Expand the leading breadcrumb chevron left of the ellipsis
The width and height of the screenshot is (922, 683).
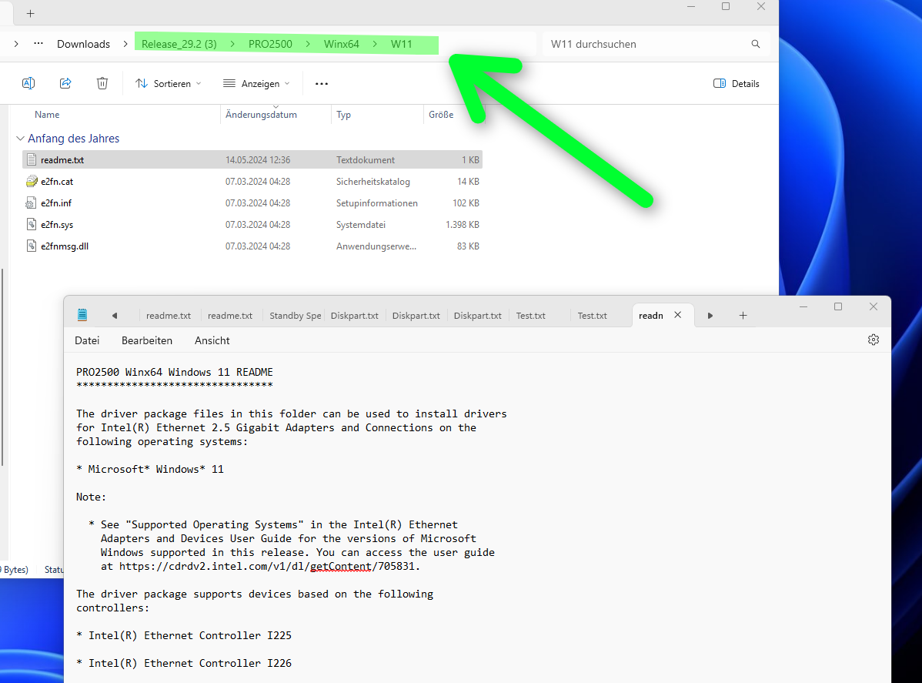16,44
